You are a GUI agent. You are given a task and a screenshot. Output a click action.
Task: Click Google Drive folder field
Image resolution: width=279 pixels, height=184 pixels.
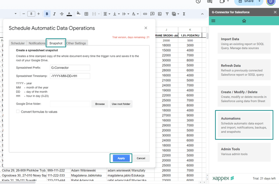pyautogui.click(x=70, y=104)
